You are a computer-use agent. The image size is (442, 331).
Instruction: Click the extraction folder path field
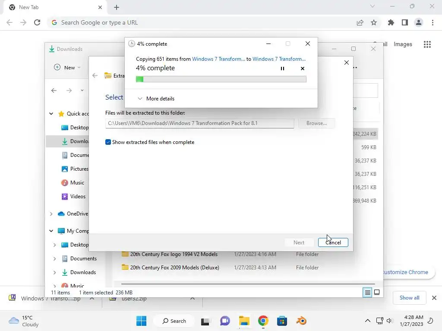tap(199, 123)
